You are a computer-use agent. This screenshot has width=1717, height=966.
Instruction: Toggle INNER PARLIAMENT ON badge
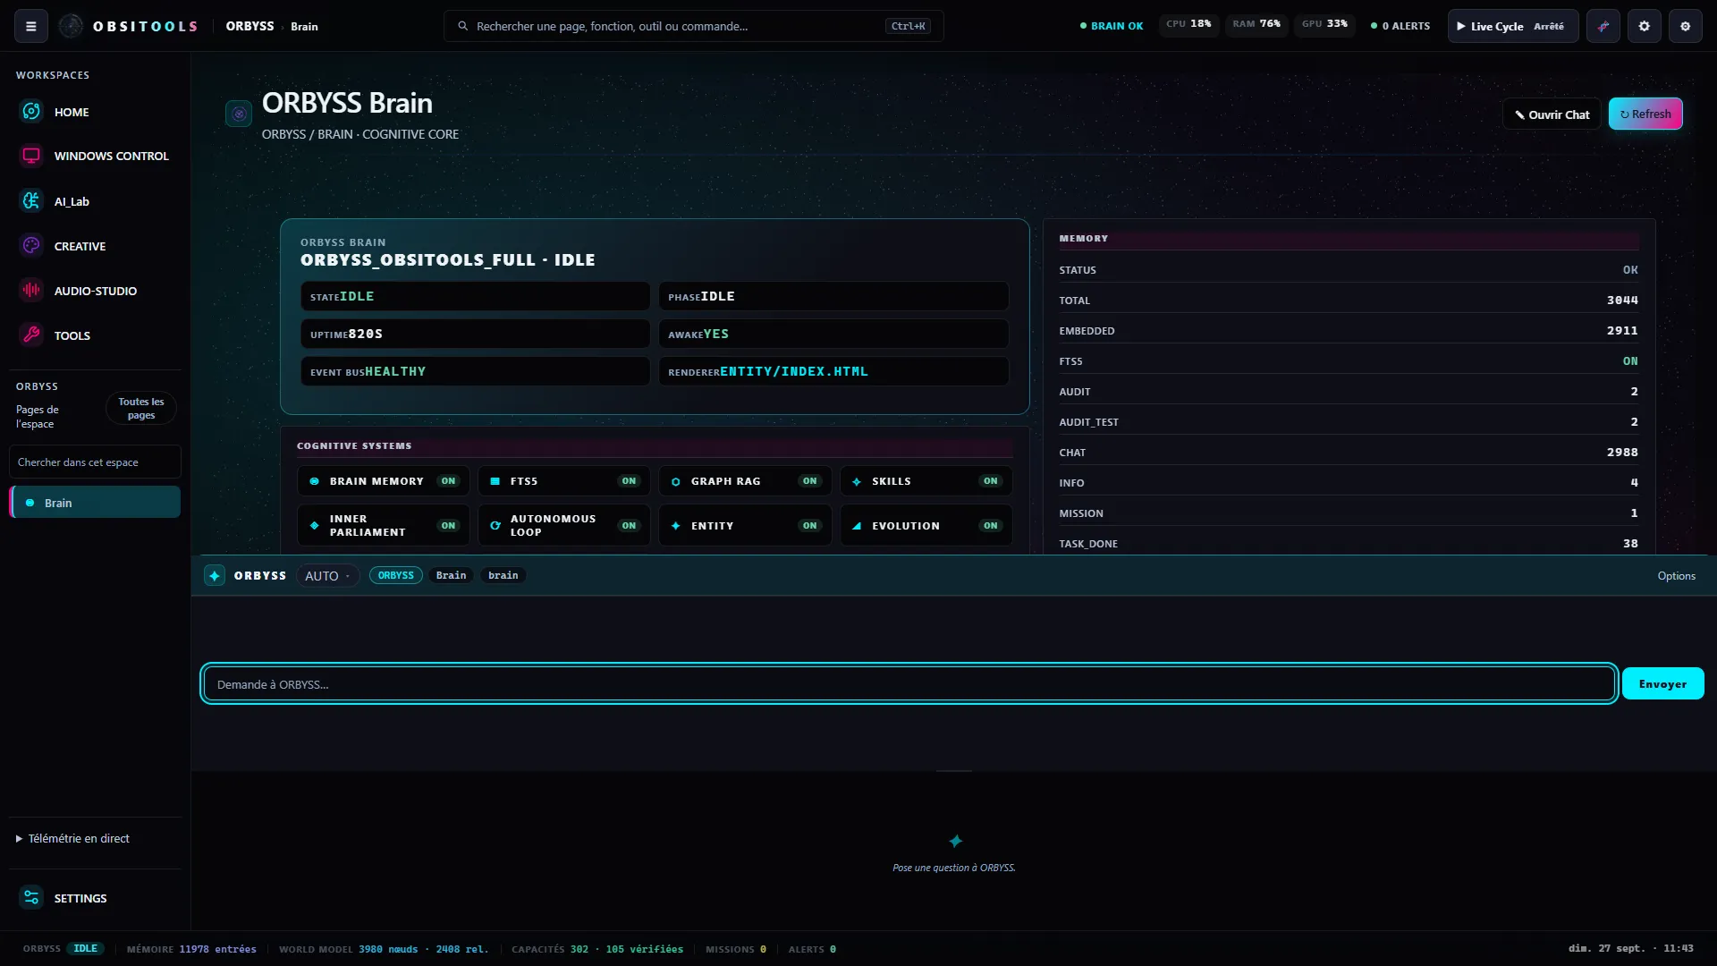[448, 526]
